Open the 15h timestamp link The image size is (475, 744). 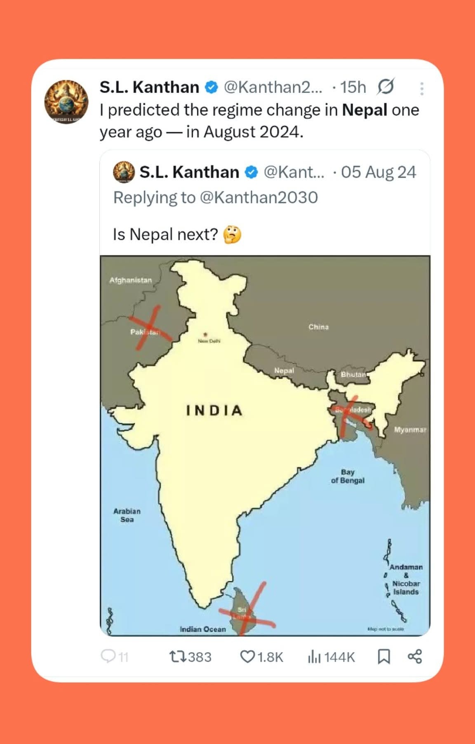coord(353,87)
